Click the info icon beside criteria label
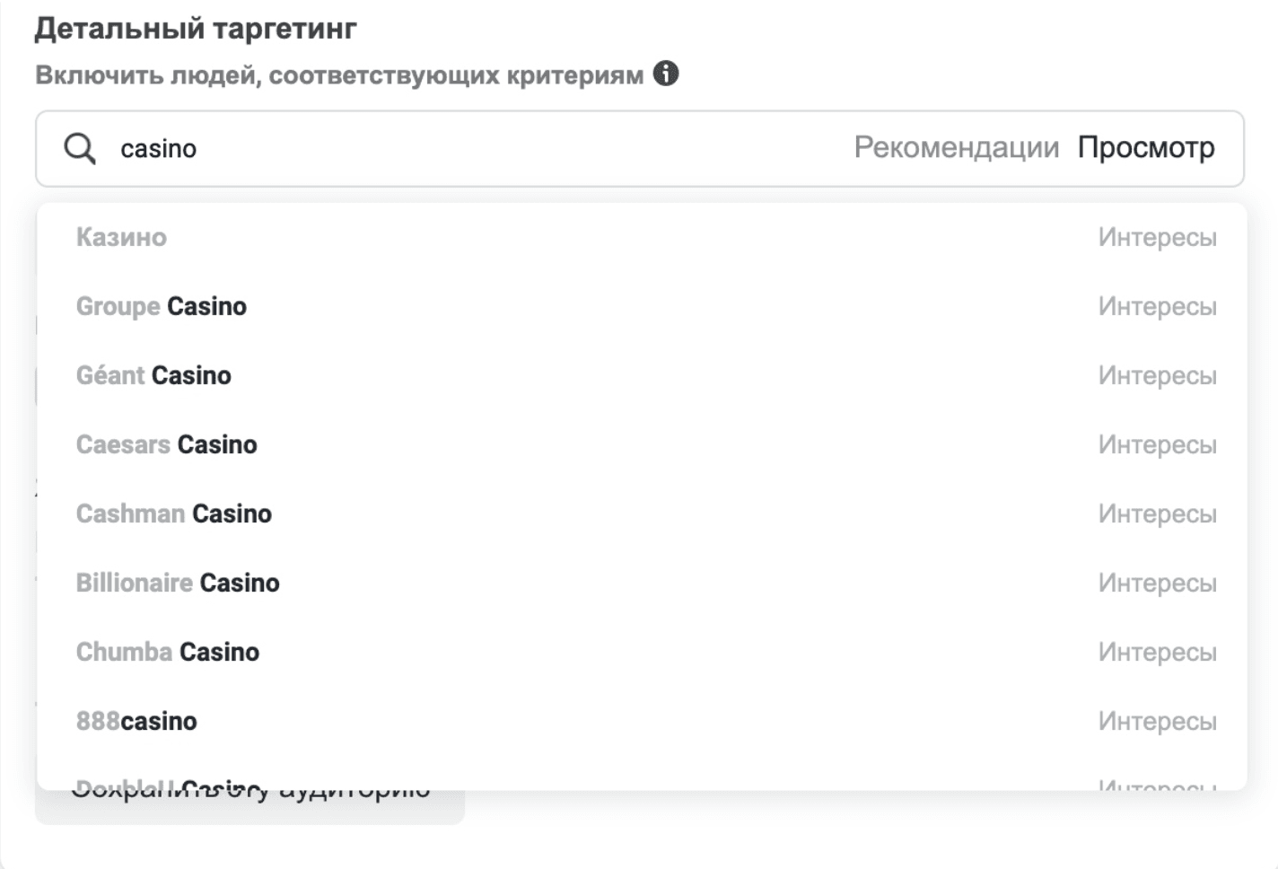Viewport: 1278px width, 869px height. (666, 74)
